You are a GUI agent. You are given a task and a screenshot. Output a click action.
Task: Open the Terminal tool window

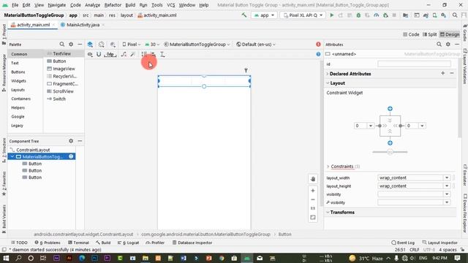pos(78,243)
